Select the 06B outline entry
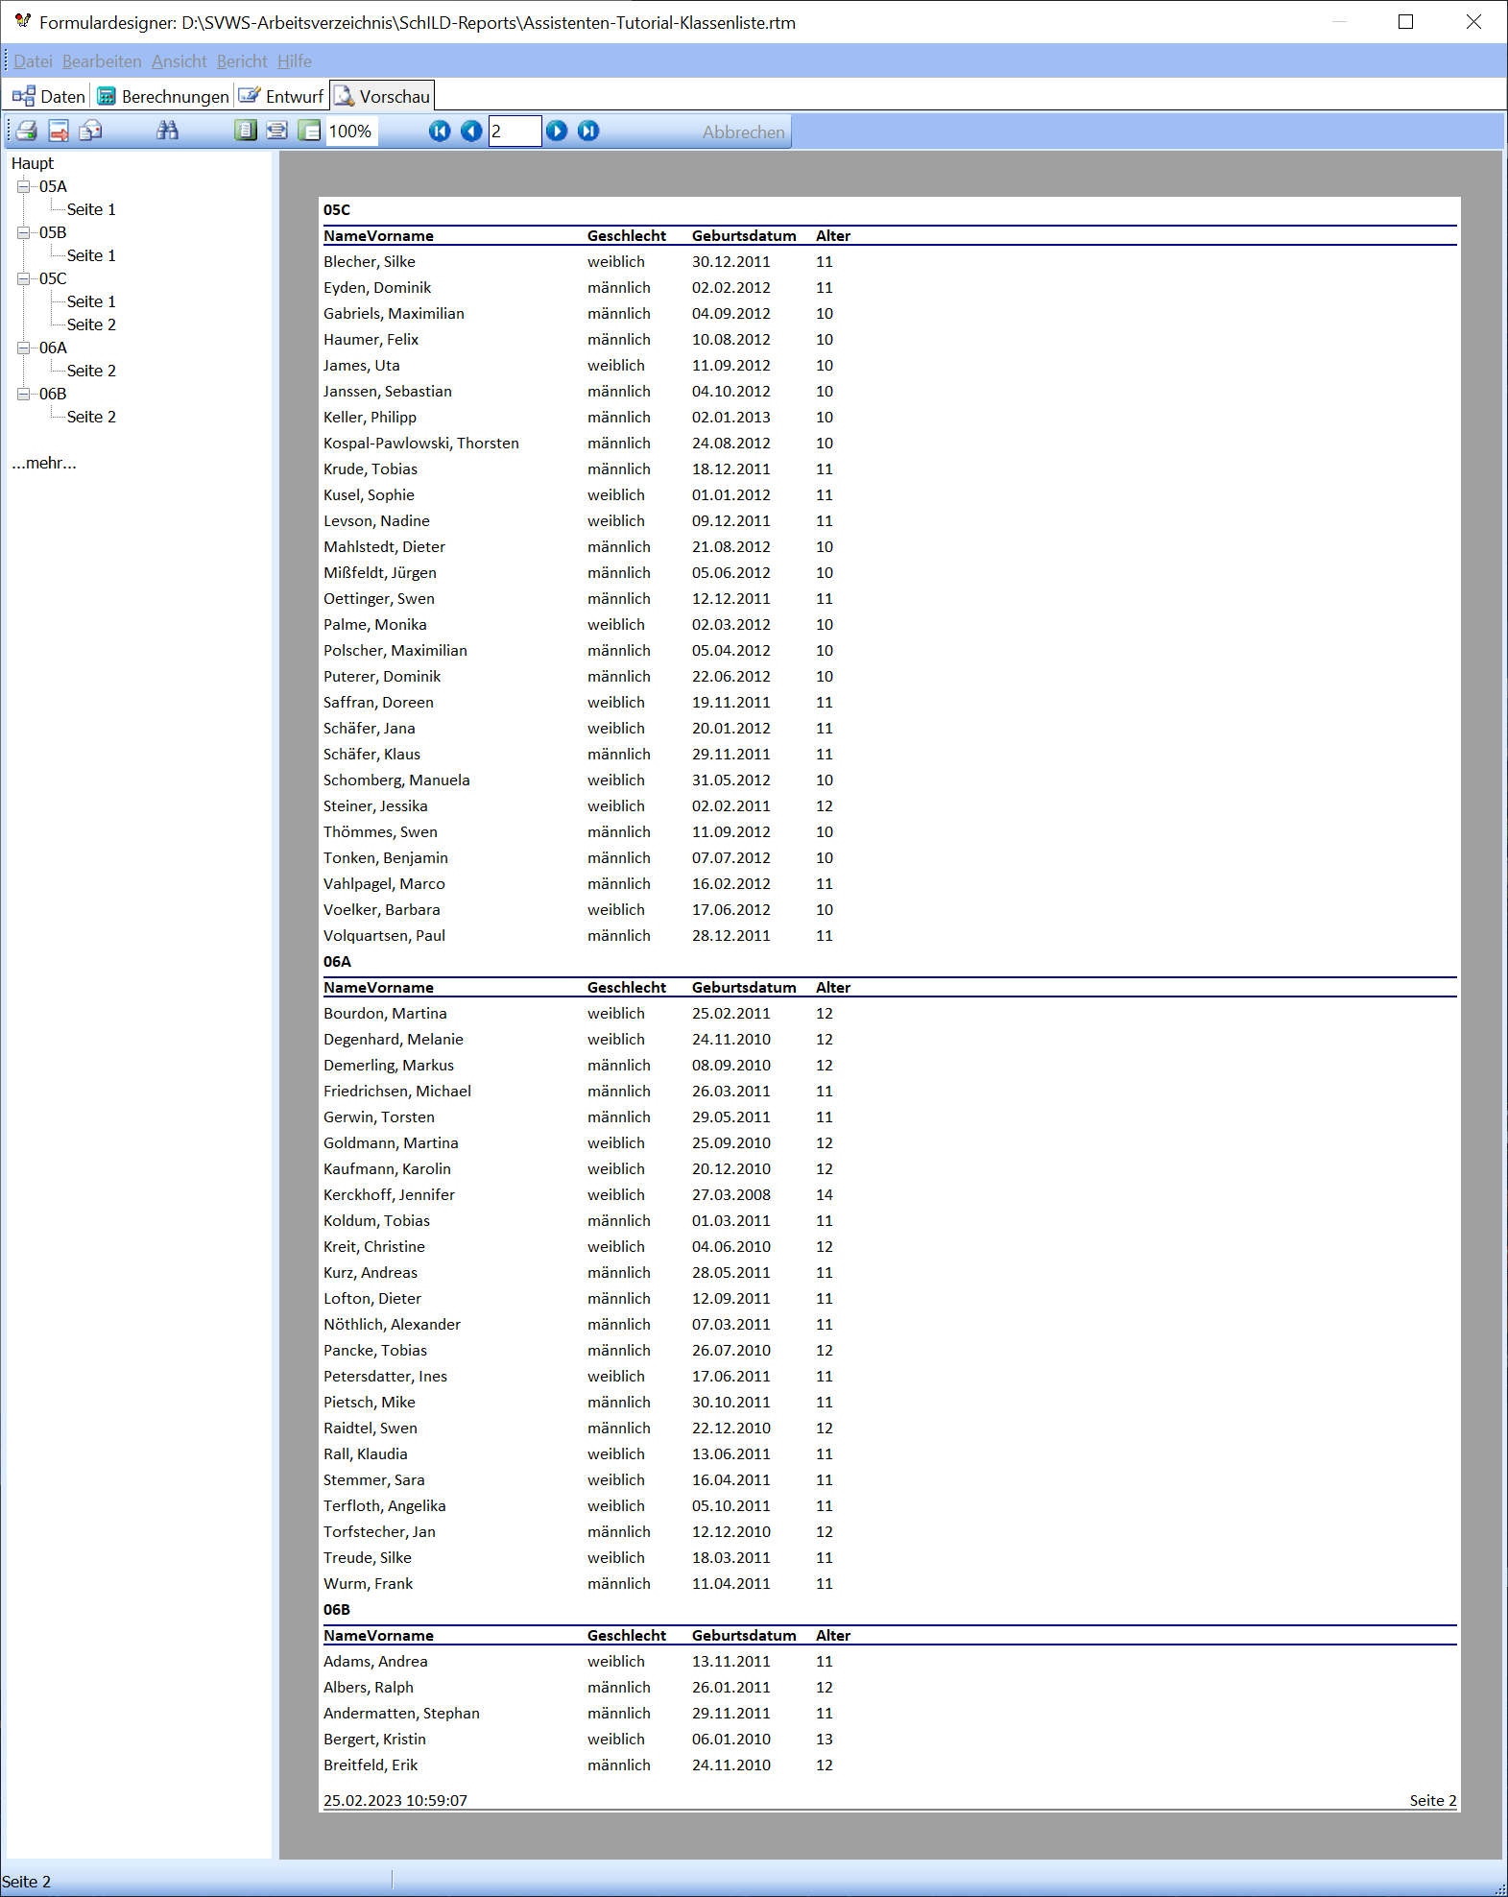The width and height of the screenshot is (1508, 1897). point(53,394)
